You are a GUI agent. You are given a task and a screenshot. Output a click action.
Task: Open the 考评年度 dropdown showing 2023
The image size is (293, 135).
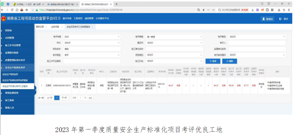92,37
